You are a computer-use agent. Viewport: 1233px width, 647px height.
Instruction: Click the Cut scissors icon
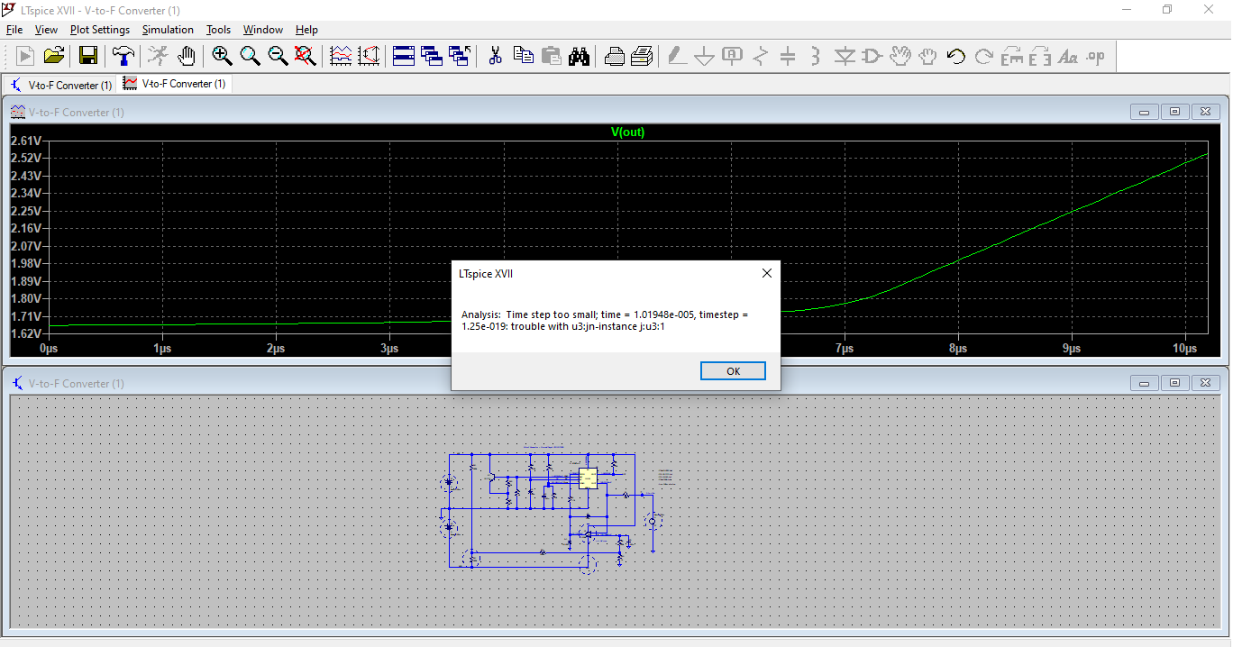(495, 56)
